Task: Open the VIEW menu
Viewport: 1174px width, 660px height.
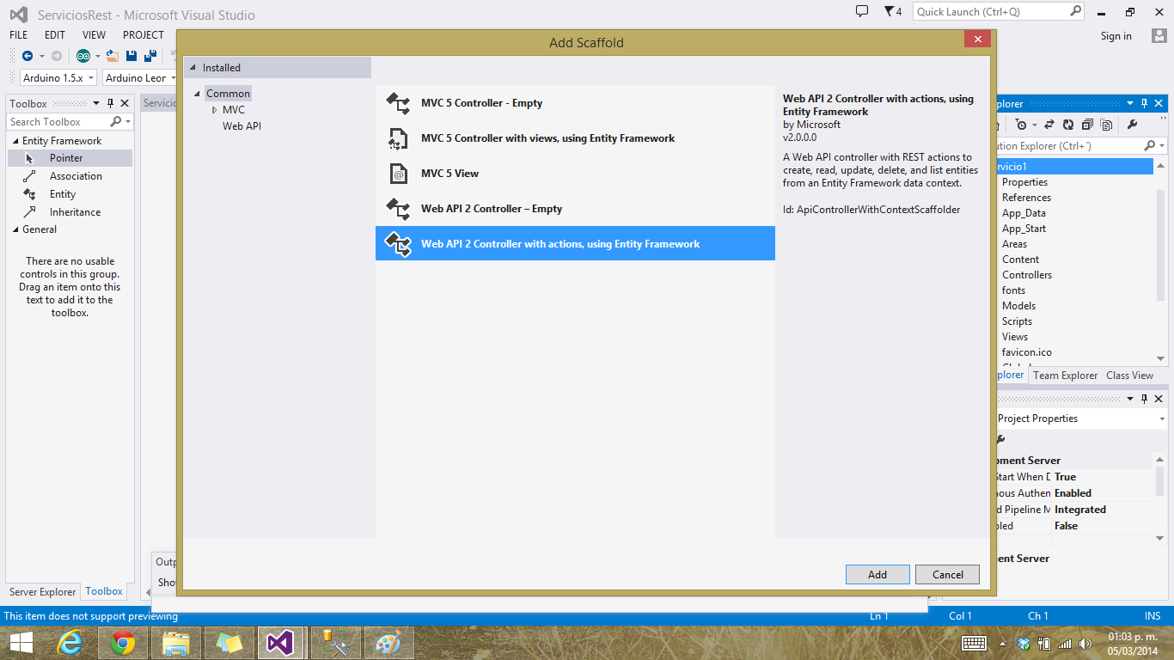Action: pos(95,35)
